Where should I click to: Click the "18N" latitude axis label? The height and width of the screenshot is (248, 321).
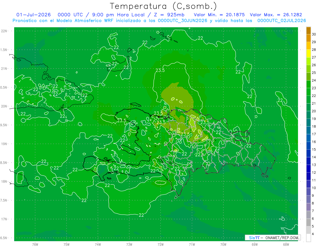point(5,181)
